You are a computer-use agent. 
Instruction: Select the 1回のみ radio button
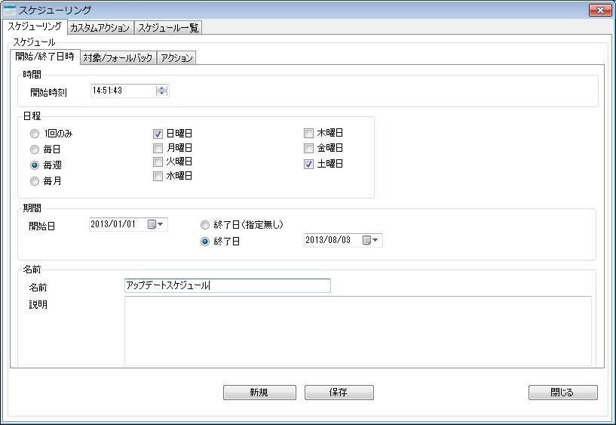coord(35,134)
